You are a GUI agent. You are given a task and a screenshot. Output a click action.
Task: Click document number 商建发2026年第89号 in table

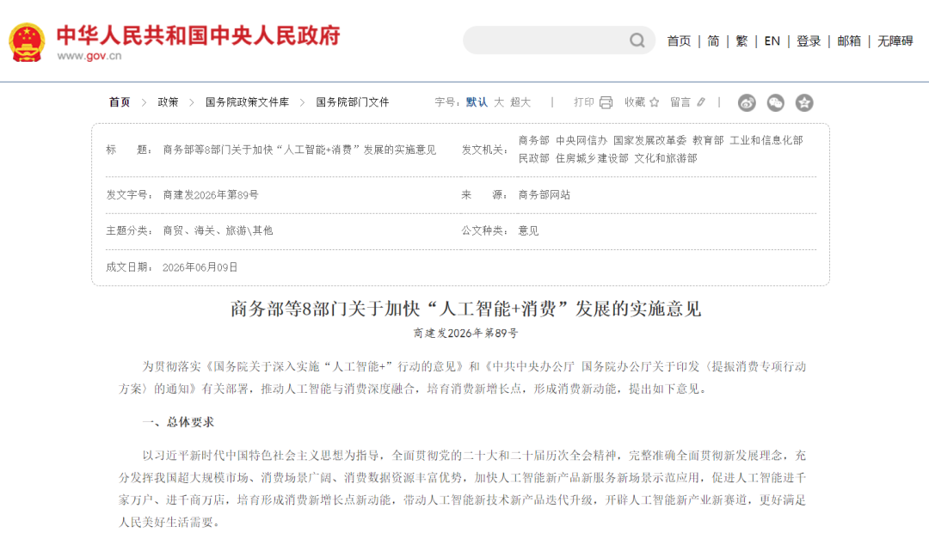(211, 195)
